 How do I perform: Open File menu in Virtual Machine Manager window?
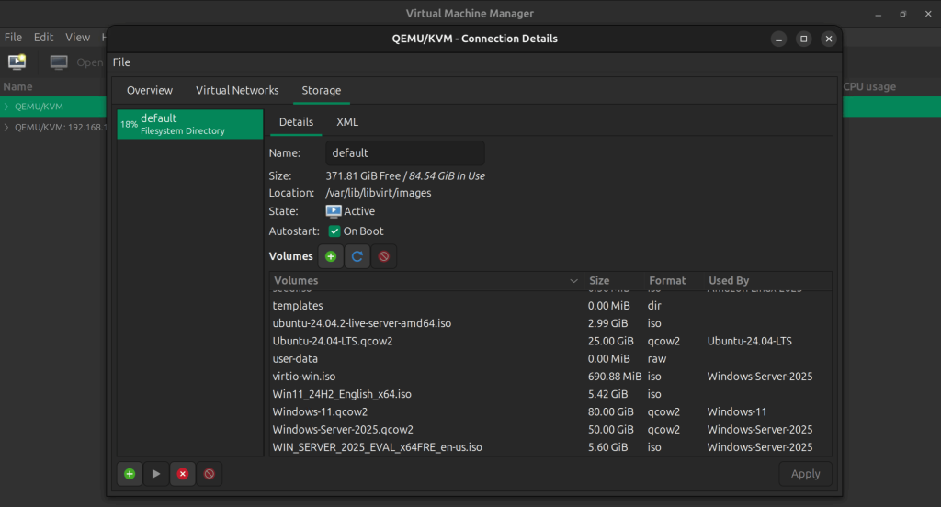(13, 38)
